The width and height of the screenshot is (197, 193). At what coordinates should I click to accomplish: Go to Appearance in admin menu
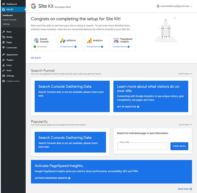pos(12,55)
